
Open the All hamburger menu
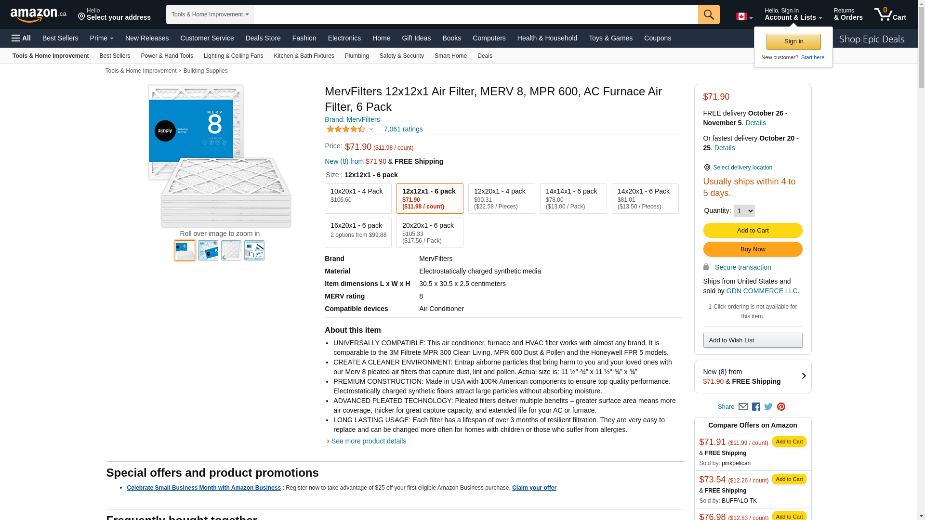pos(21,38)
